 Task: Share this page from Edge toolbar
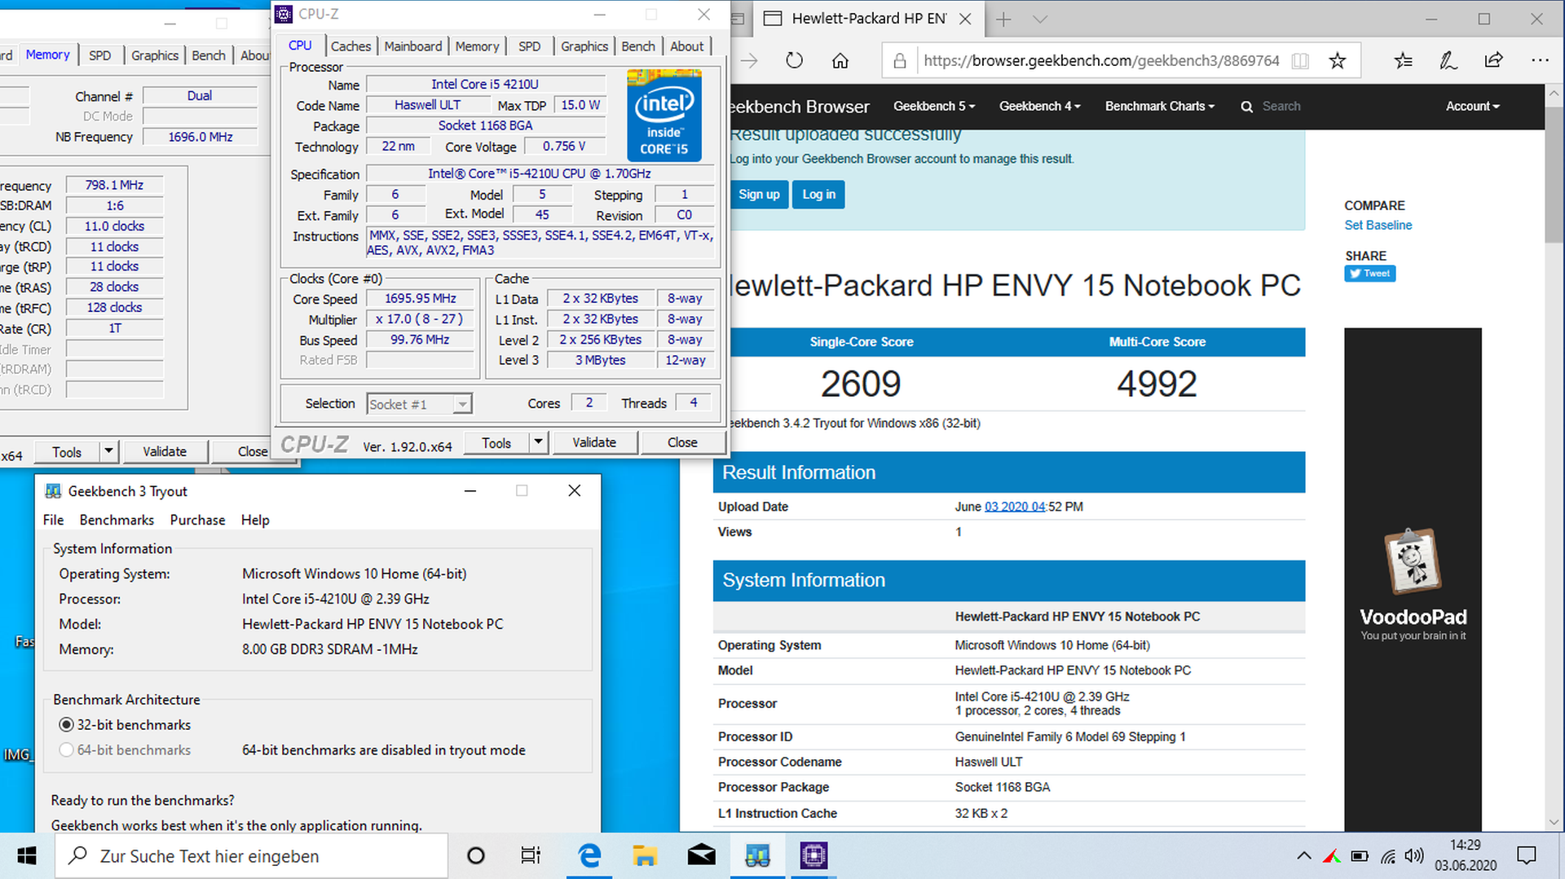[1493, 60]
